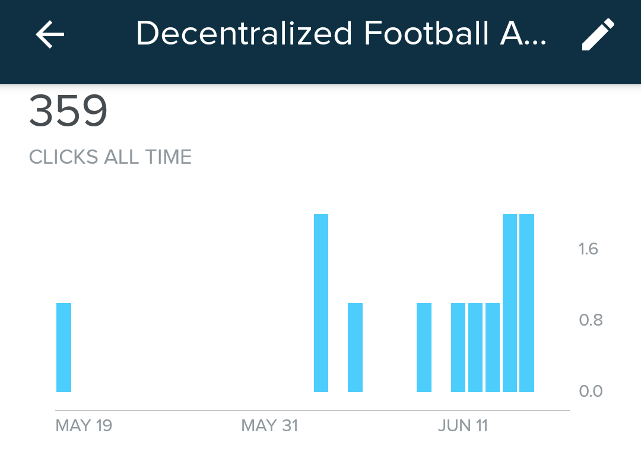
Task: Tap the short bar right of first tall bar
Action: pyautogui.click(x=355, y=348)
